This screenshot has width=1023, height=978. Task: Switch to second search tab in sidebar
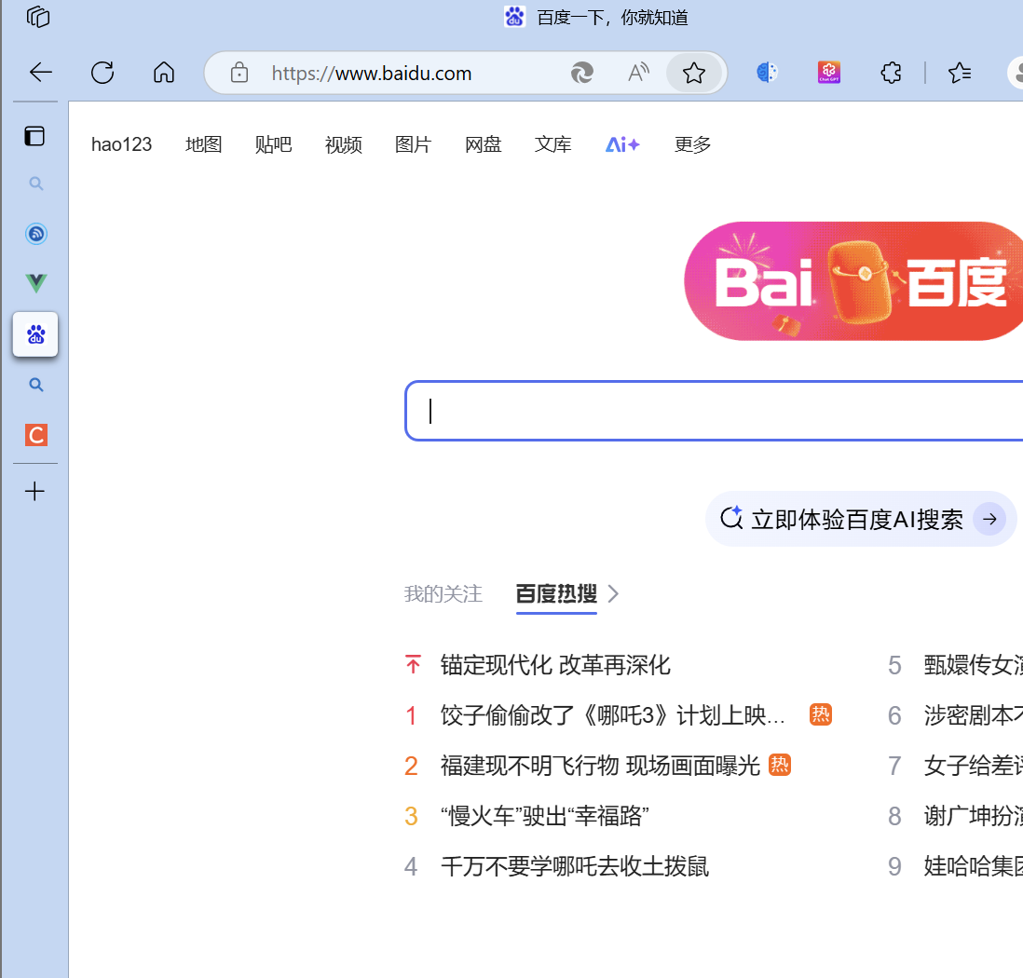(36, 385)
